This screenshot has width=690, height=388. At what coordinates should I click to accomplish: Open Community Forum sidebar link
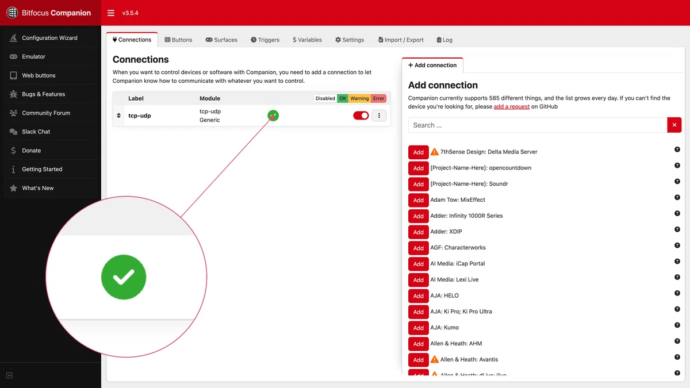click(x=51, y=113)
